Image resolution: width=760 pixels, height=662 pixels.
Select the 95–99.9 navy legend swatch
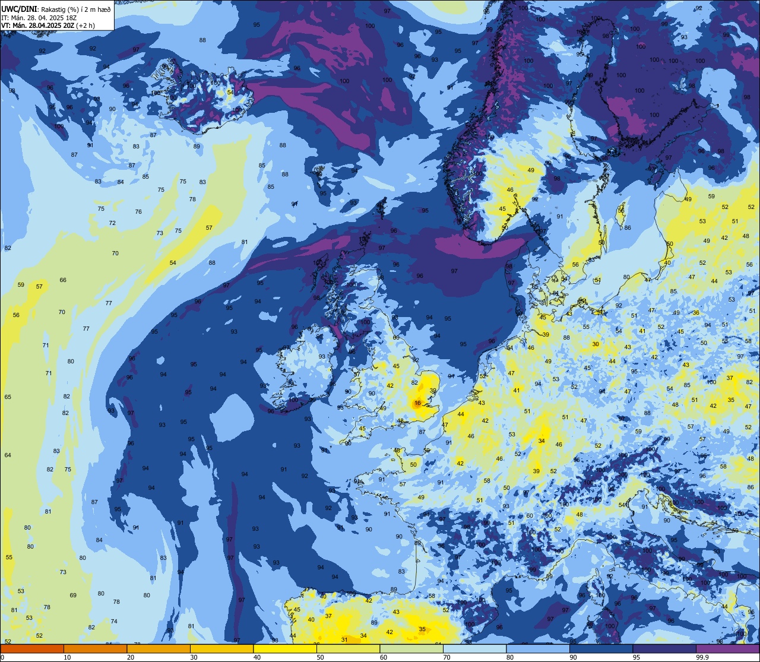click(x=664, y=648)
